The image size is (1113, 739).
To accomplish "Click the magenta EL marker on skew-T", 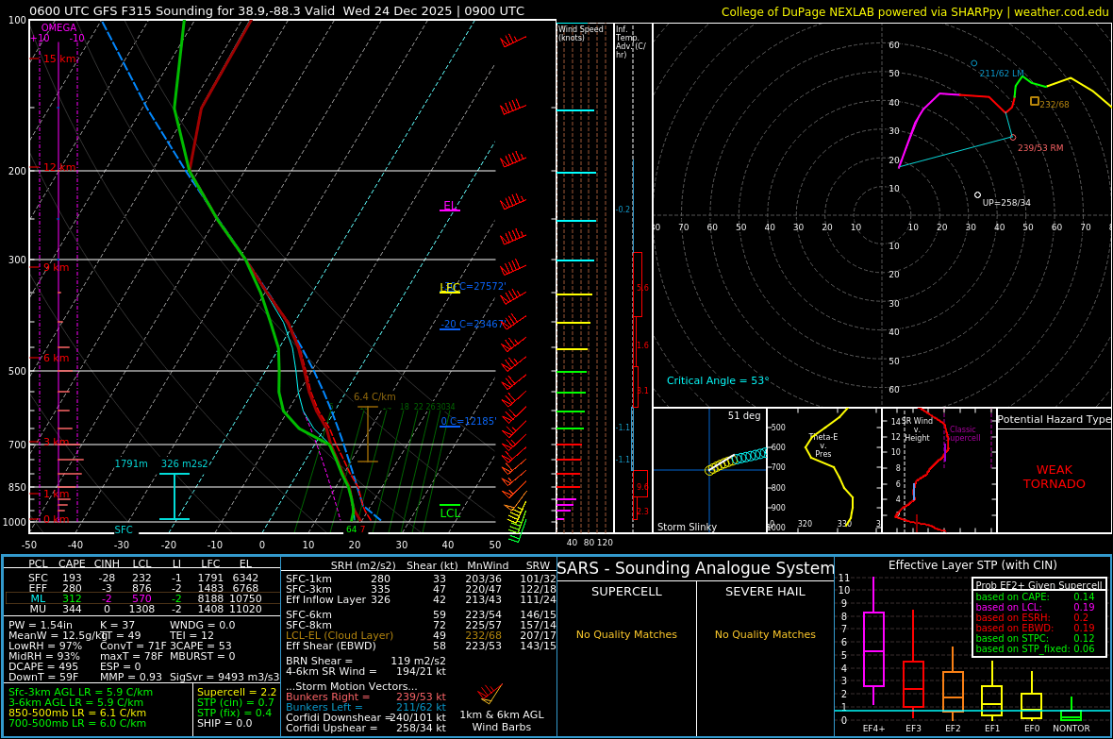I will tap(450, 206).
